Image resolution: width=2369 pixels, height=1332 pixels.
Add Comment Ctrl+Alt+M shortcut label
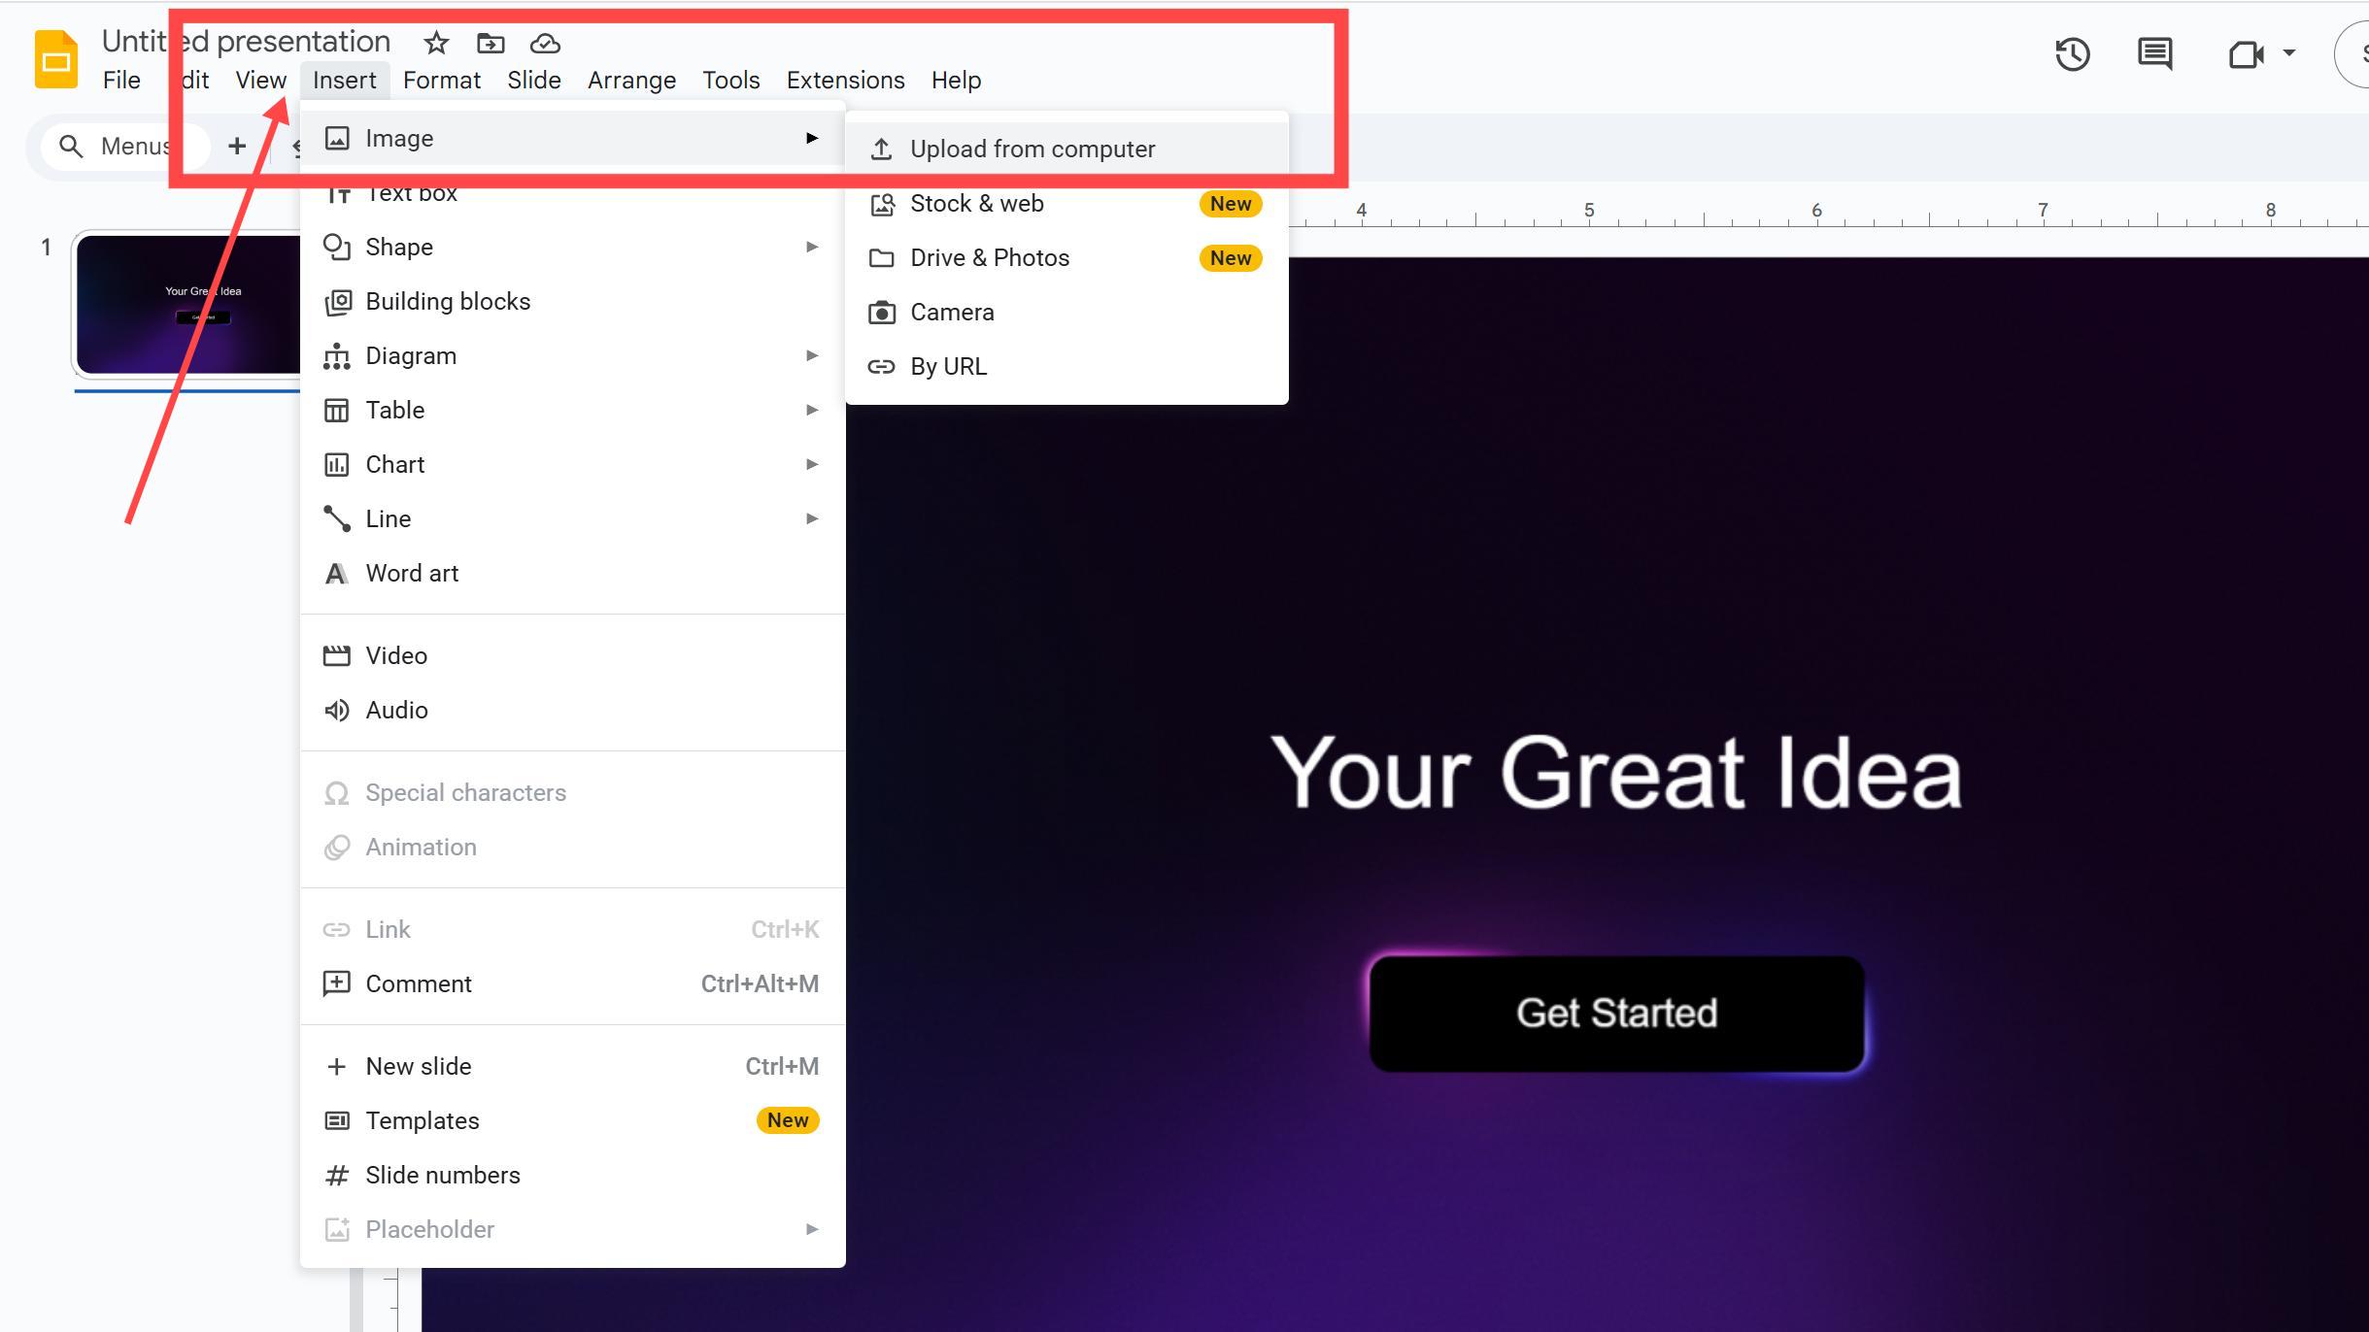pyautogui.click(x=760, y=983)
